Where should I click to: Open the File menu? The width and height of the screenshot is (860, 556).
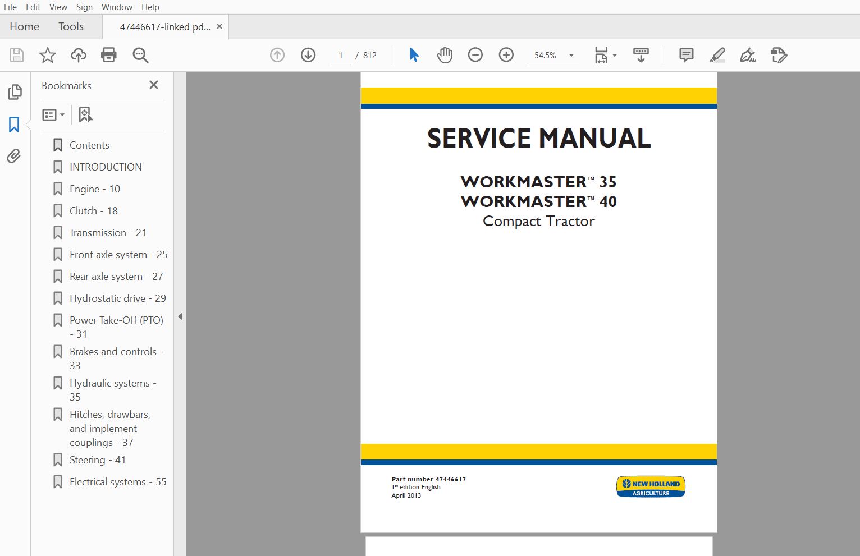pos(10,7)
